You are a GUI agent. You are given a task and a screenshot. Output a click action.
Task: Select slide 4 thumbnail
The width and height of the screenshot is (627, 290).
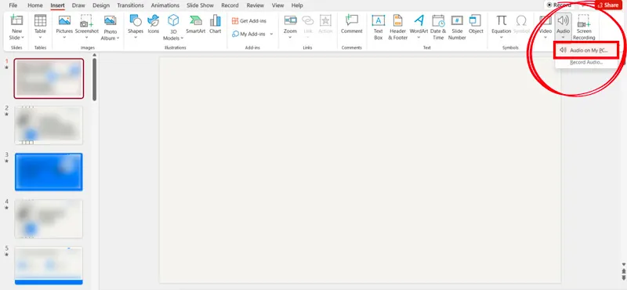click(x=49, y=219)
